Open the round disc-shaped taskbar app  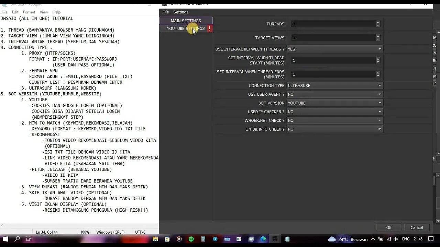click(x=179, y=239)
